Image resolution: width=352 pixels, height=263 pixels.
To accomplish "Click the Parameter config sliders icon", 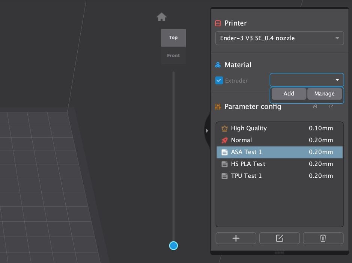I will tap(218, 107).
